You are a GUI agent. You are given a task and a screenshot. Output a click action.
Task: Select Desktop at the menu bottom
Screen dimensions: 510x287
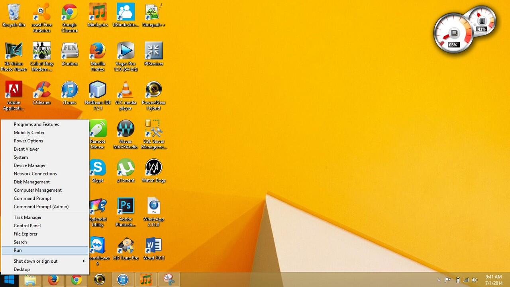tap(45, 269)
